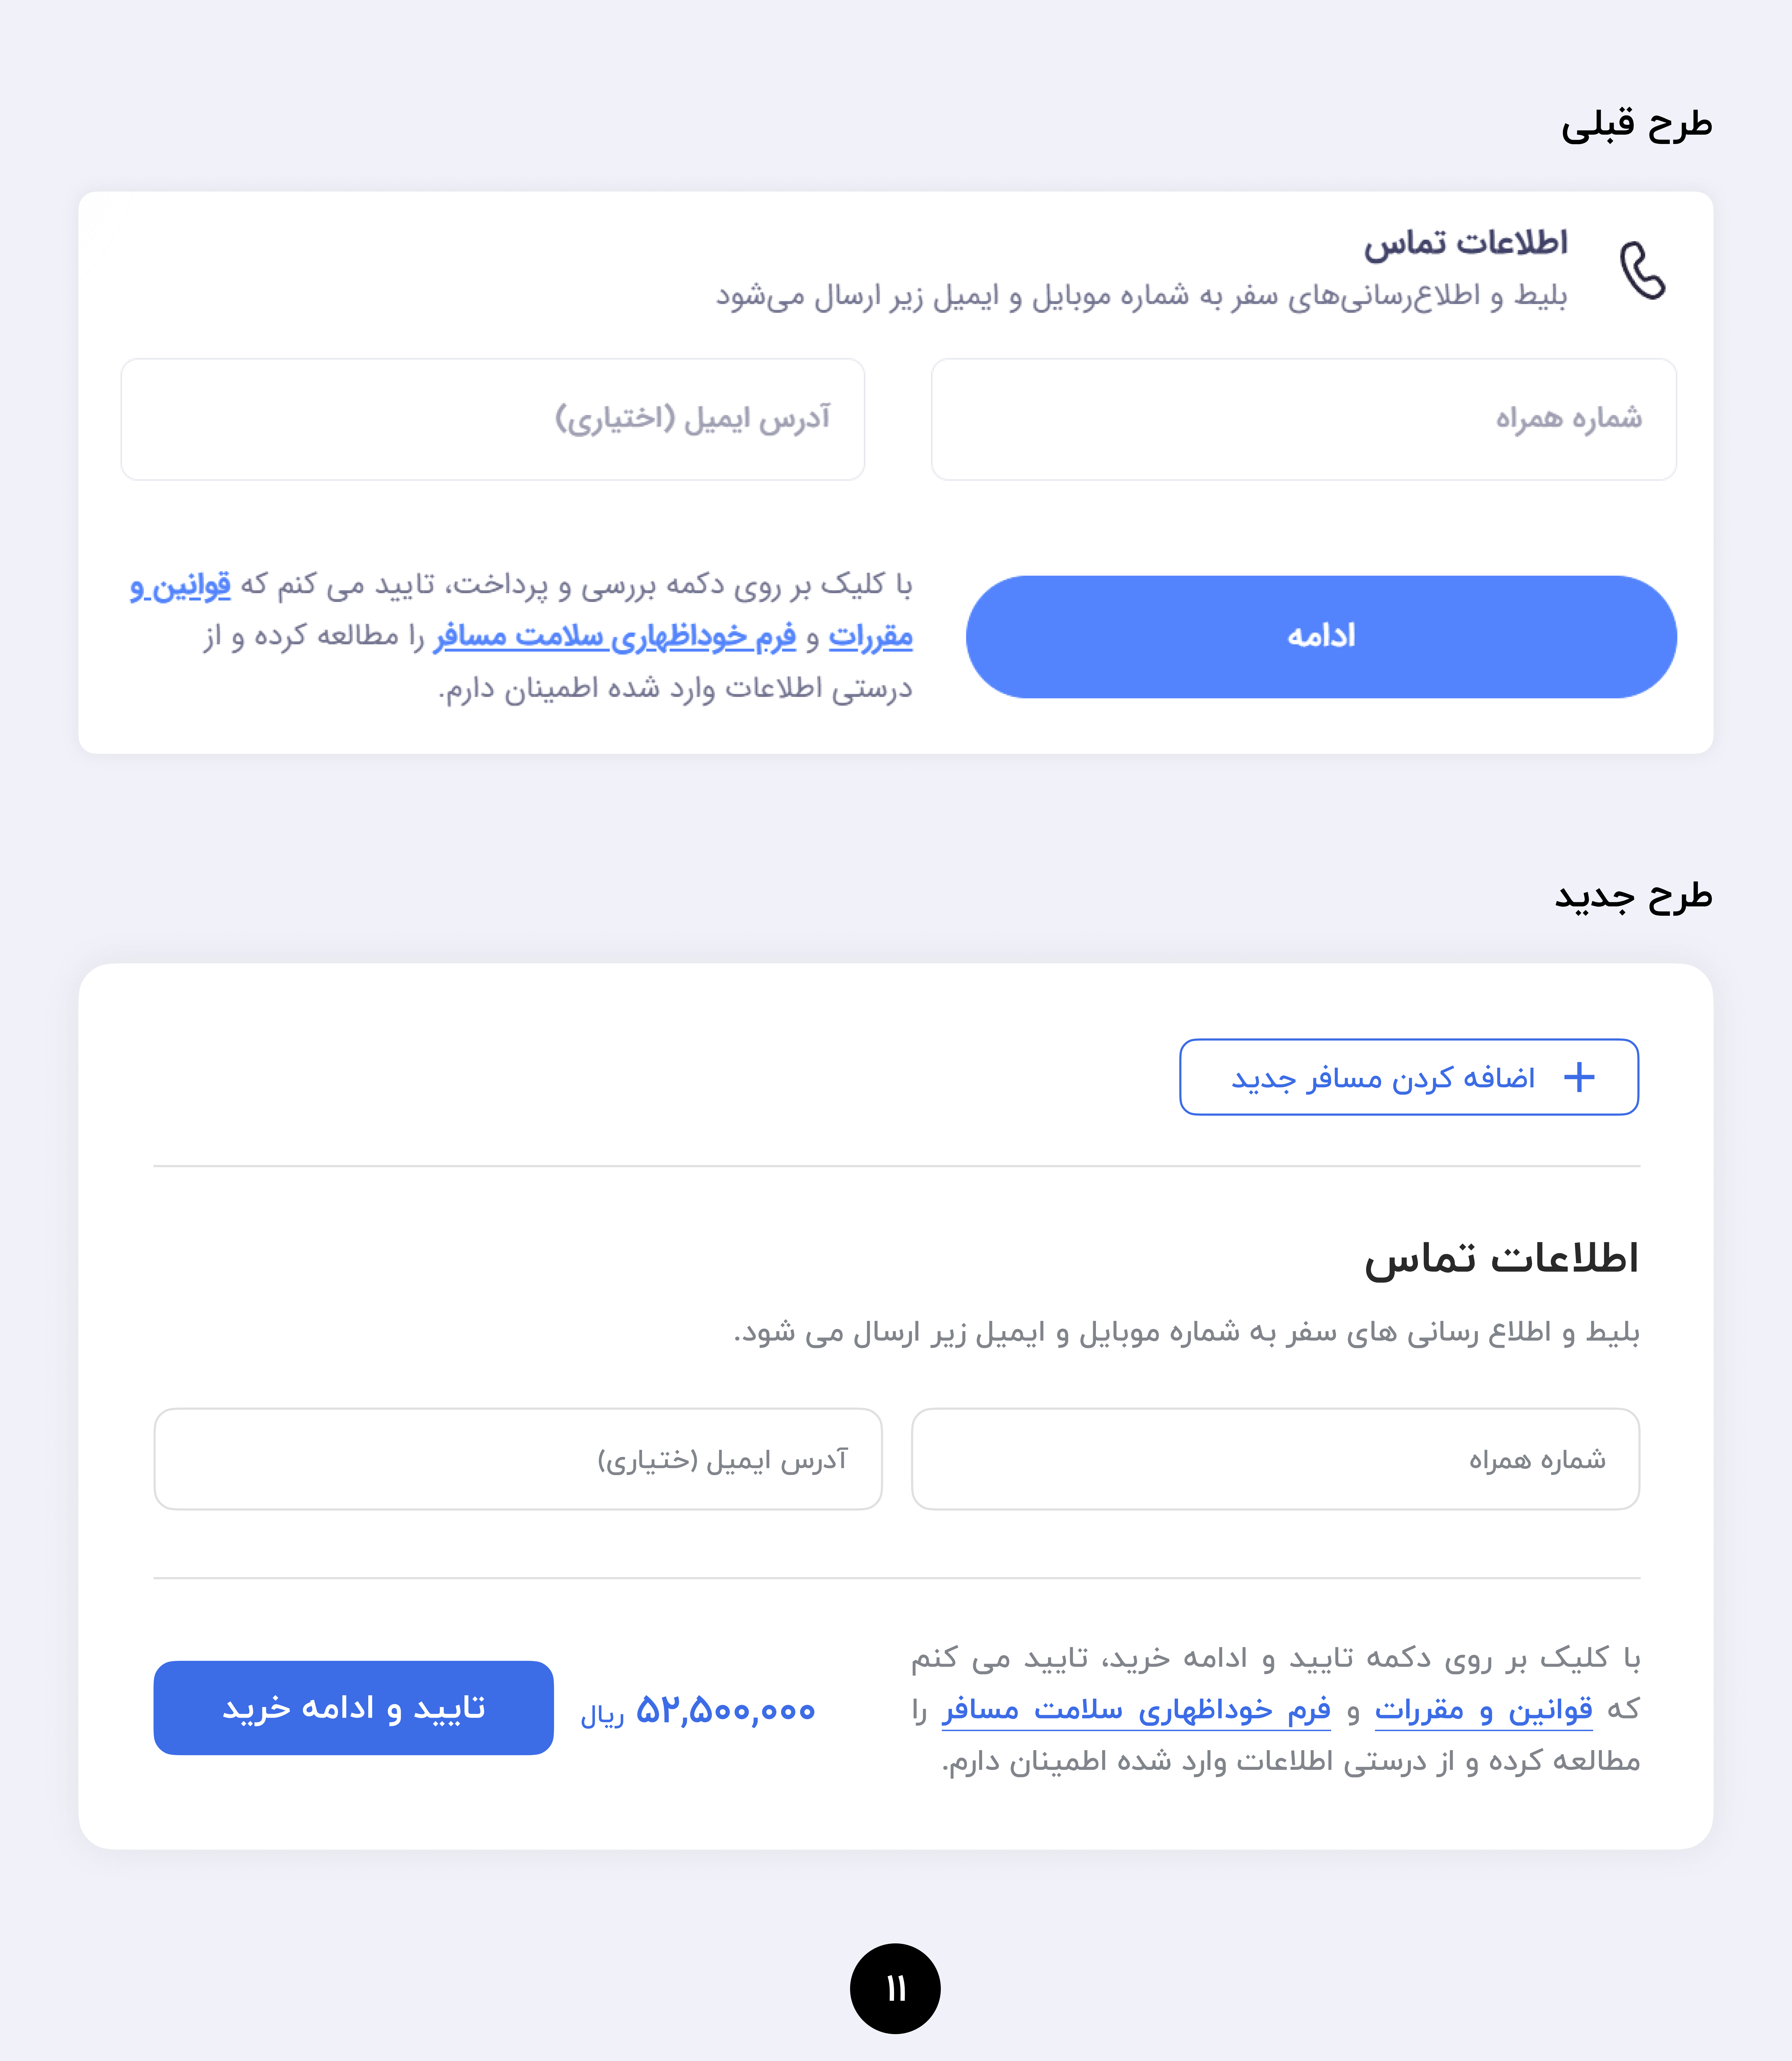Image resolution: width=1792 pixels, height=2061 pixels.
Task: Open قوانین و مقررات link in طرح جدید
Action: 1483,1710
